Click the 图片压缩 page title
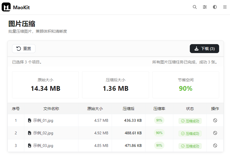The width and height of the screenshot is (230, 155). click(x=22, y=24)
